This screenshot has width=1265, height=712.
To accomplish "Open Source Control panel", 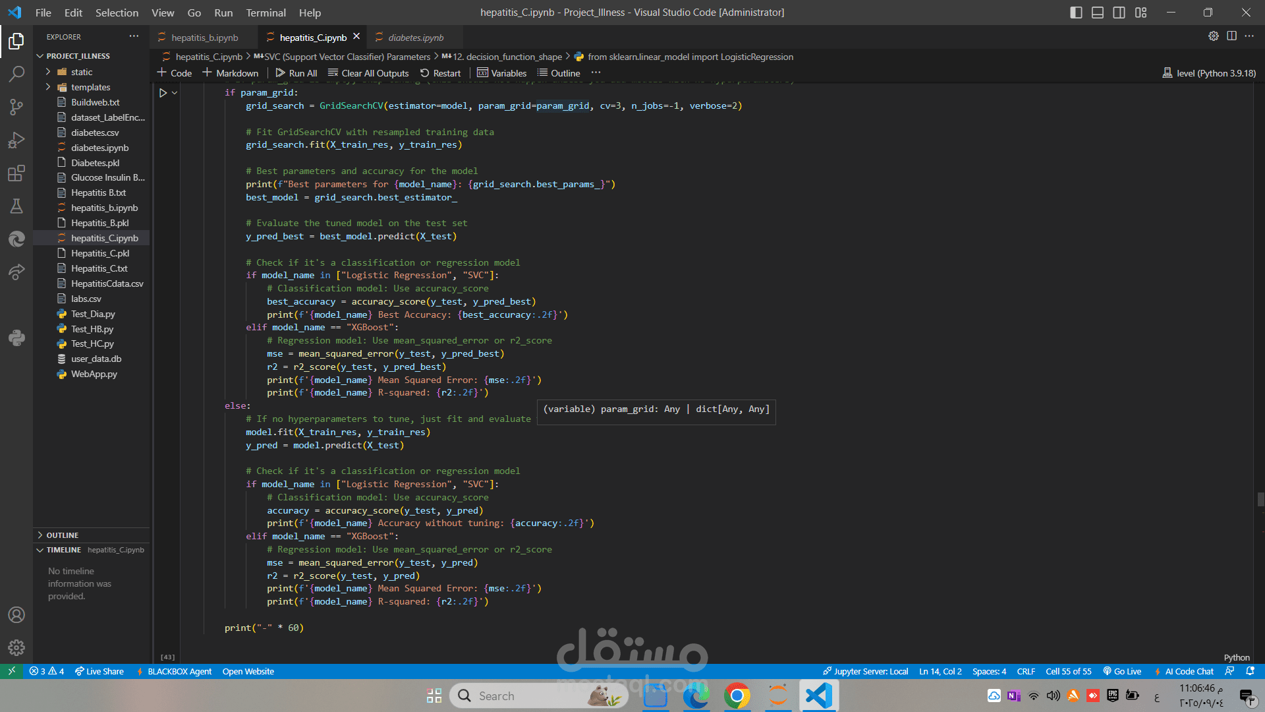I will point(16,107).
